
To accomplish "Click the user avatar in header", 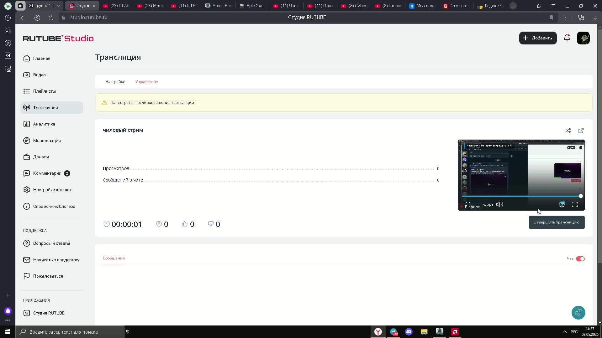I will [583, 38].
